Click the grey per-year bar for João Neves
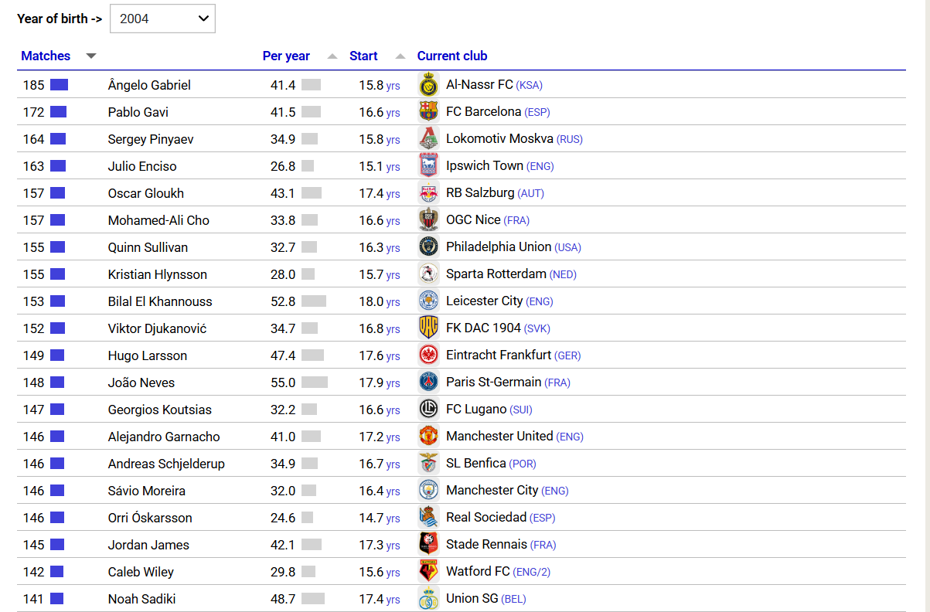 coord(315,382)
